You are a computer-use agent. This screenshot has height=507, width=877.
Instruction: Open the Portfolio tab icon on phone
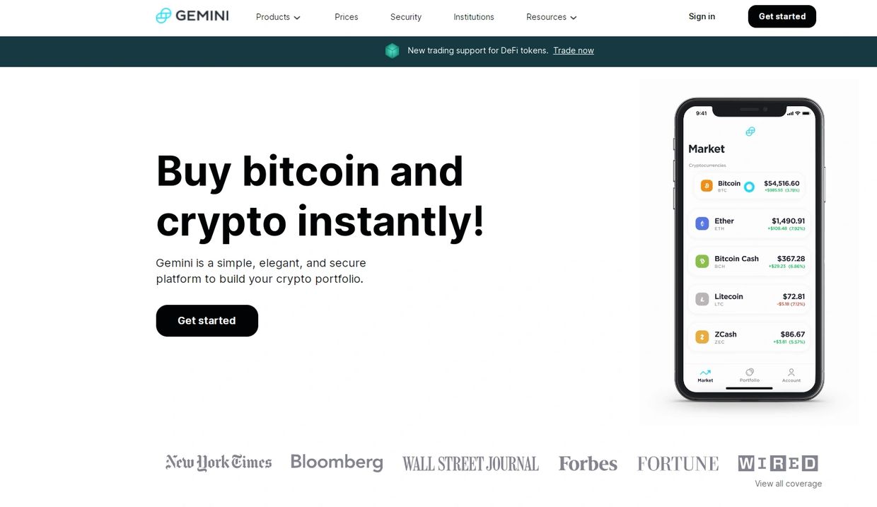pos(750,372)
